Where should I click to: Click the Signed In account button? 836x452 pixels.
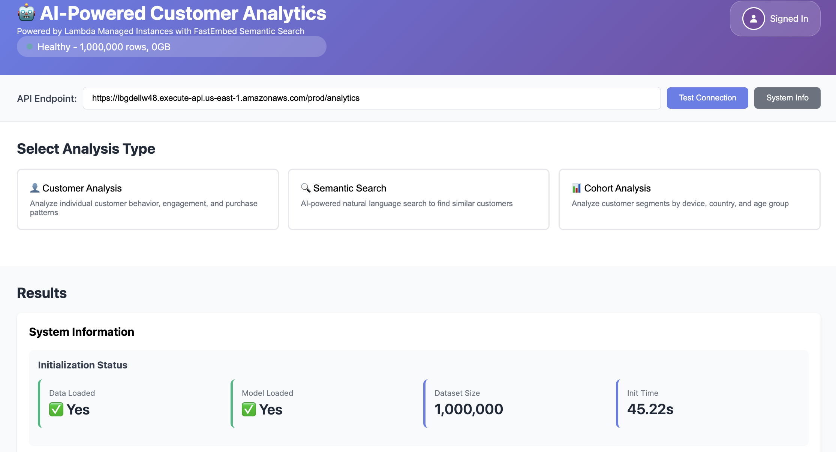pos(775,19)
